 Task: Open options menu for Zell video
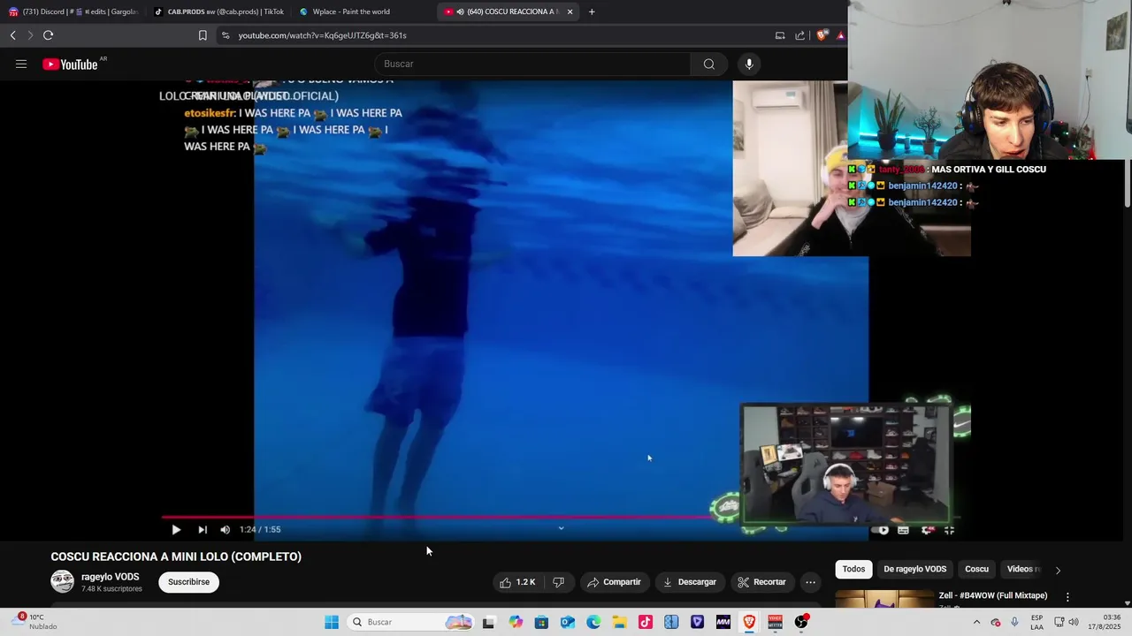1067,597
